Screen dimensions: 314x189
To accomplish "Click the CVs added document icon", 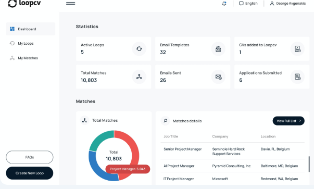I will tap(297, 48).
